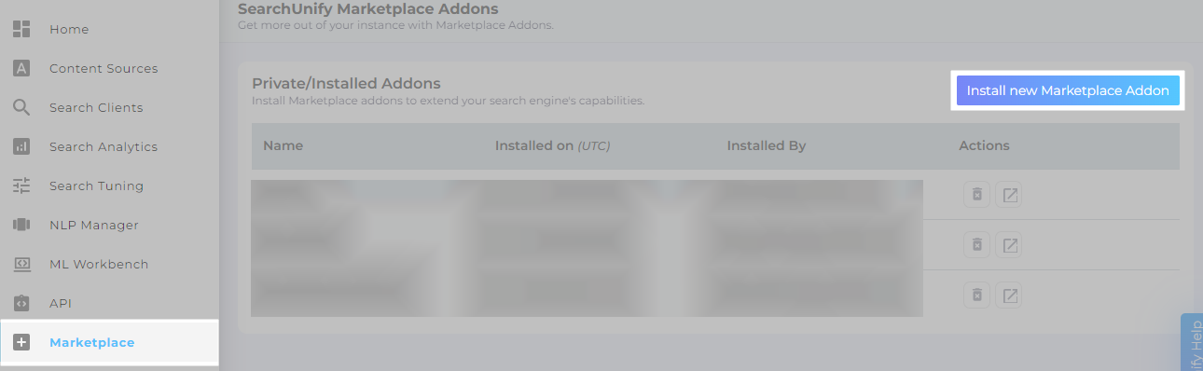
Task: Click the Marketplace plus icon
Action: pyautogui.click(x=21, y=342)
